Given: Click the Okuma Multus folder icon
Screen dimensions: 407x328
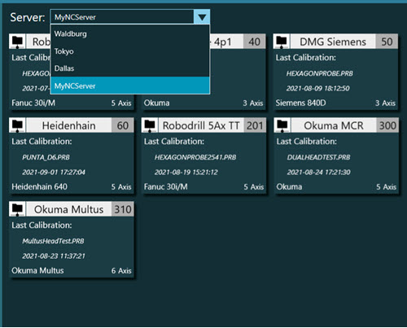Looking at the screenshot, I should point(17,209).
